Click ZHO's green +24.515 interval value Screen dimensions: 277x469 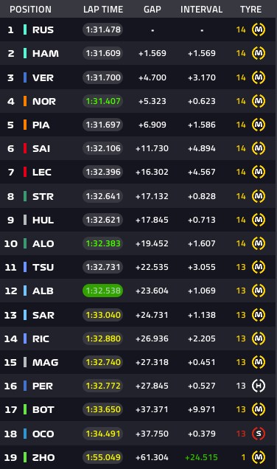[201, 457]
